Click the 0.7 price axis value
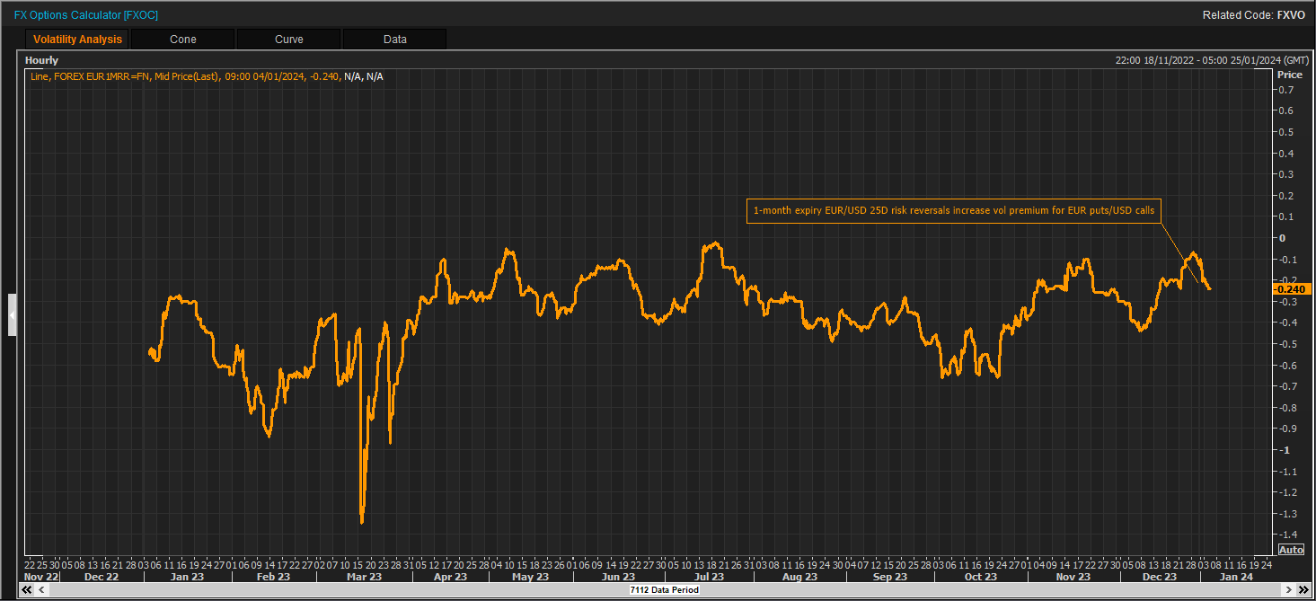 point(1286,90)
